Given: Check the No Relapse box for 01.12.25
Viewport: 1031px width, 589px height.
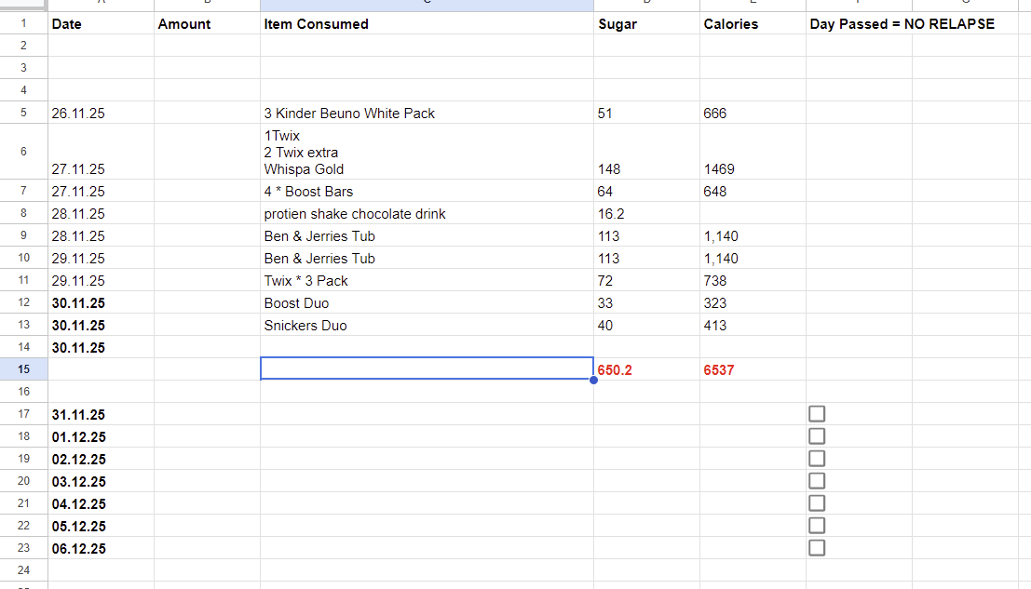Looking at the screenshot, I should click(817, 436).
